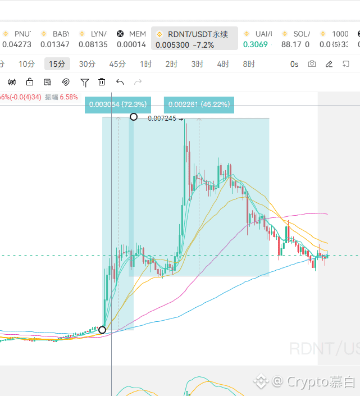Click the candlestick chart type icon

[x=12, y=82]
